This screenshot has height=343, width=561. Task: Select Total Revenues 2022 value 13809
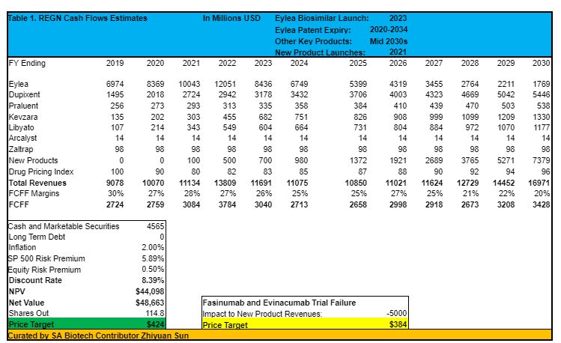tap(225, 183)
